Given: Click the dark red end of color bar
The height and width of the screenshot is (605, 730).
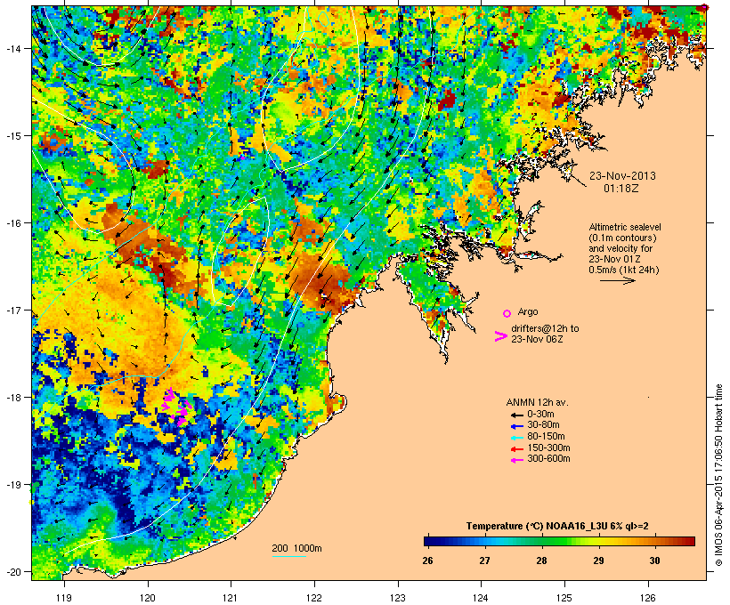Looking at the screenshot, I should click(x=691, y=541).
